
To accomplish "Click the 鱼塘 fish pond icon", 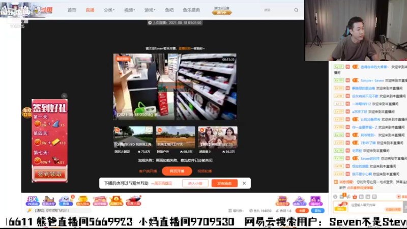I will [x=66, y=201].
